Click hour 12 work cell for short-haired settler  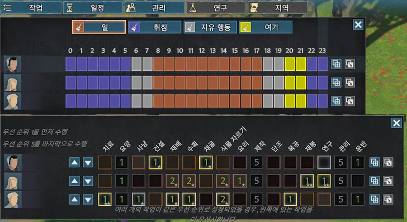(x=202, y=101)
